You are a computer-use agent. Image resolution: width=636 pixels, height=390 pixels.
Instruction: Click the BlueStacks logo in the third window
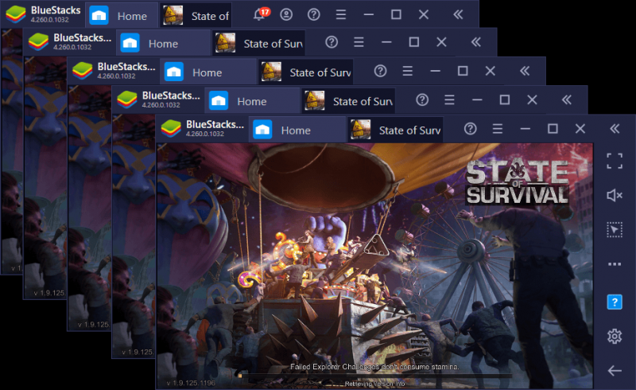(x=83, y=71)
